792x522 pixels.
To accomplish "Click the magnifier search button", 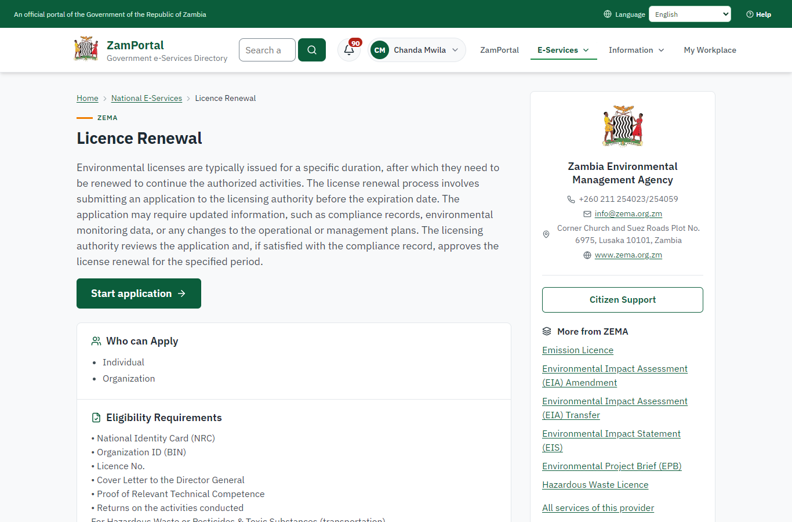I will [x=312, y=50].
